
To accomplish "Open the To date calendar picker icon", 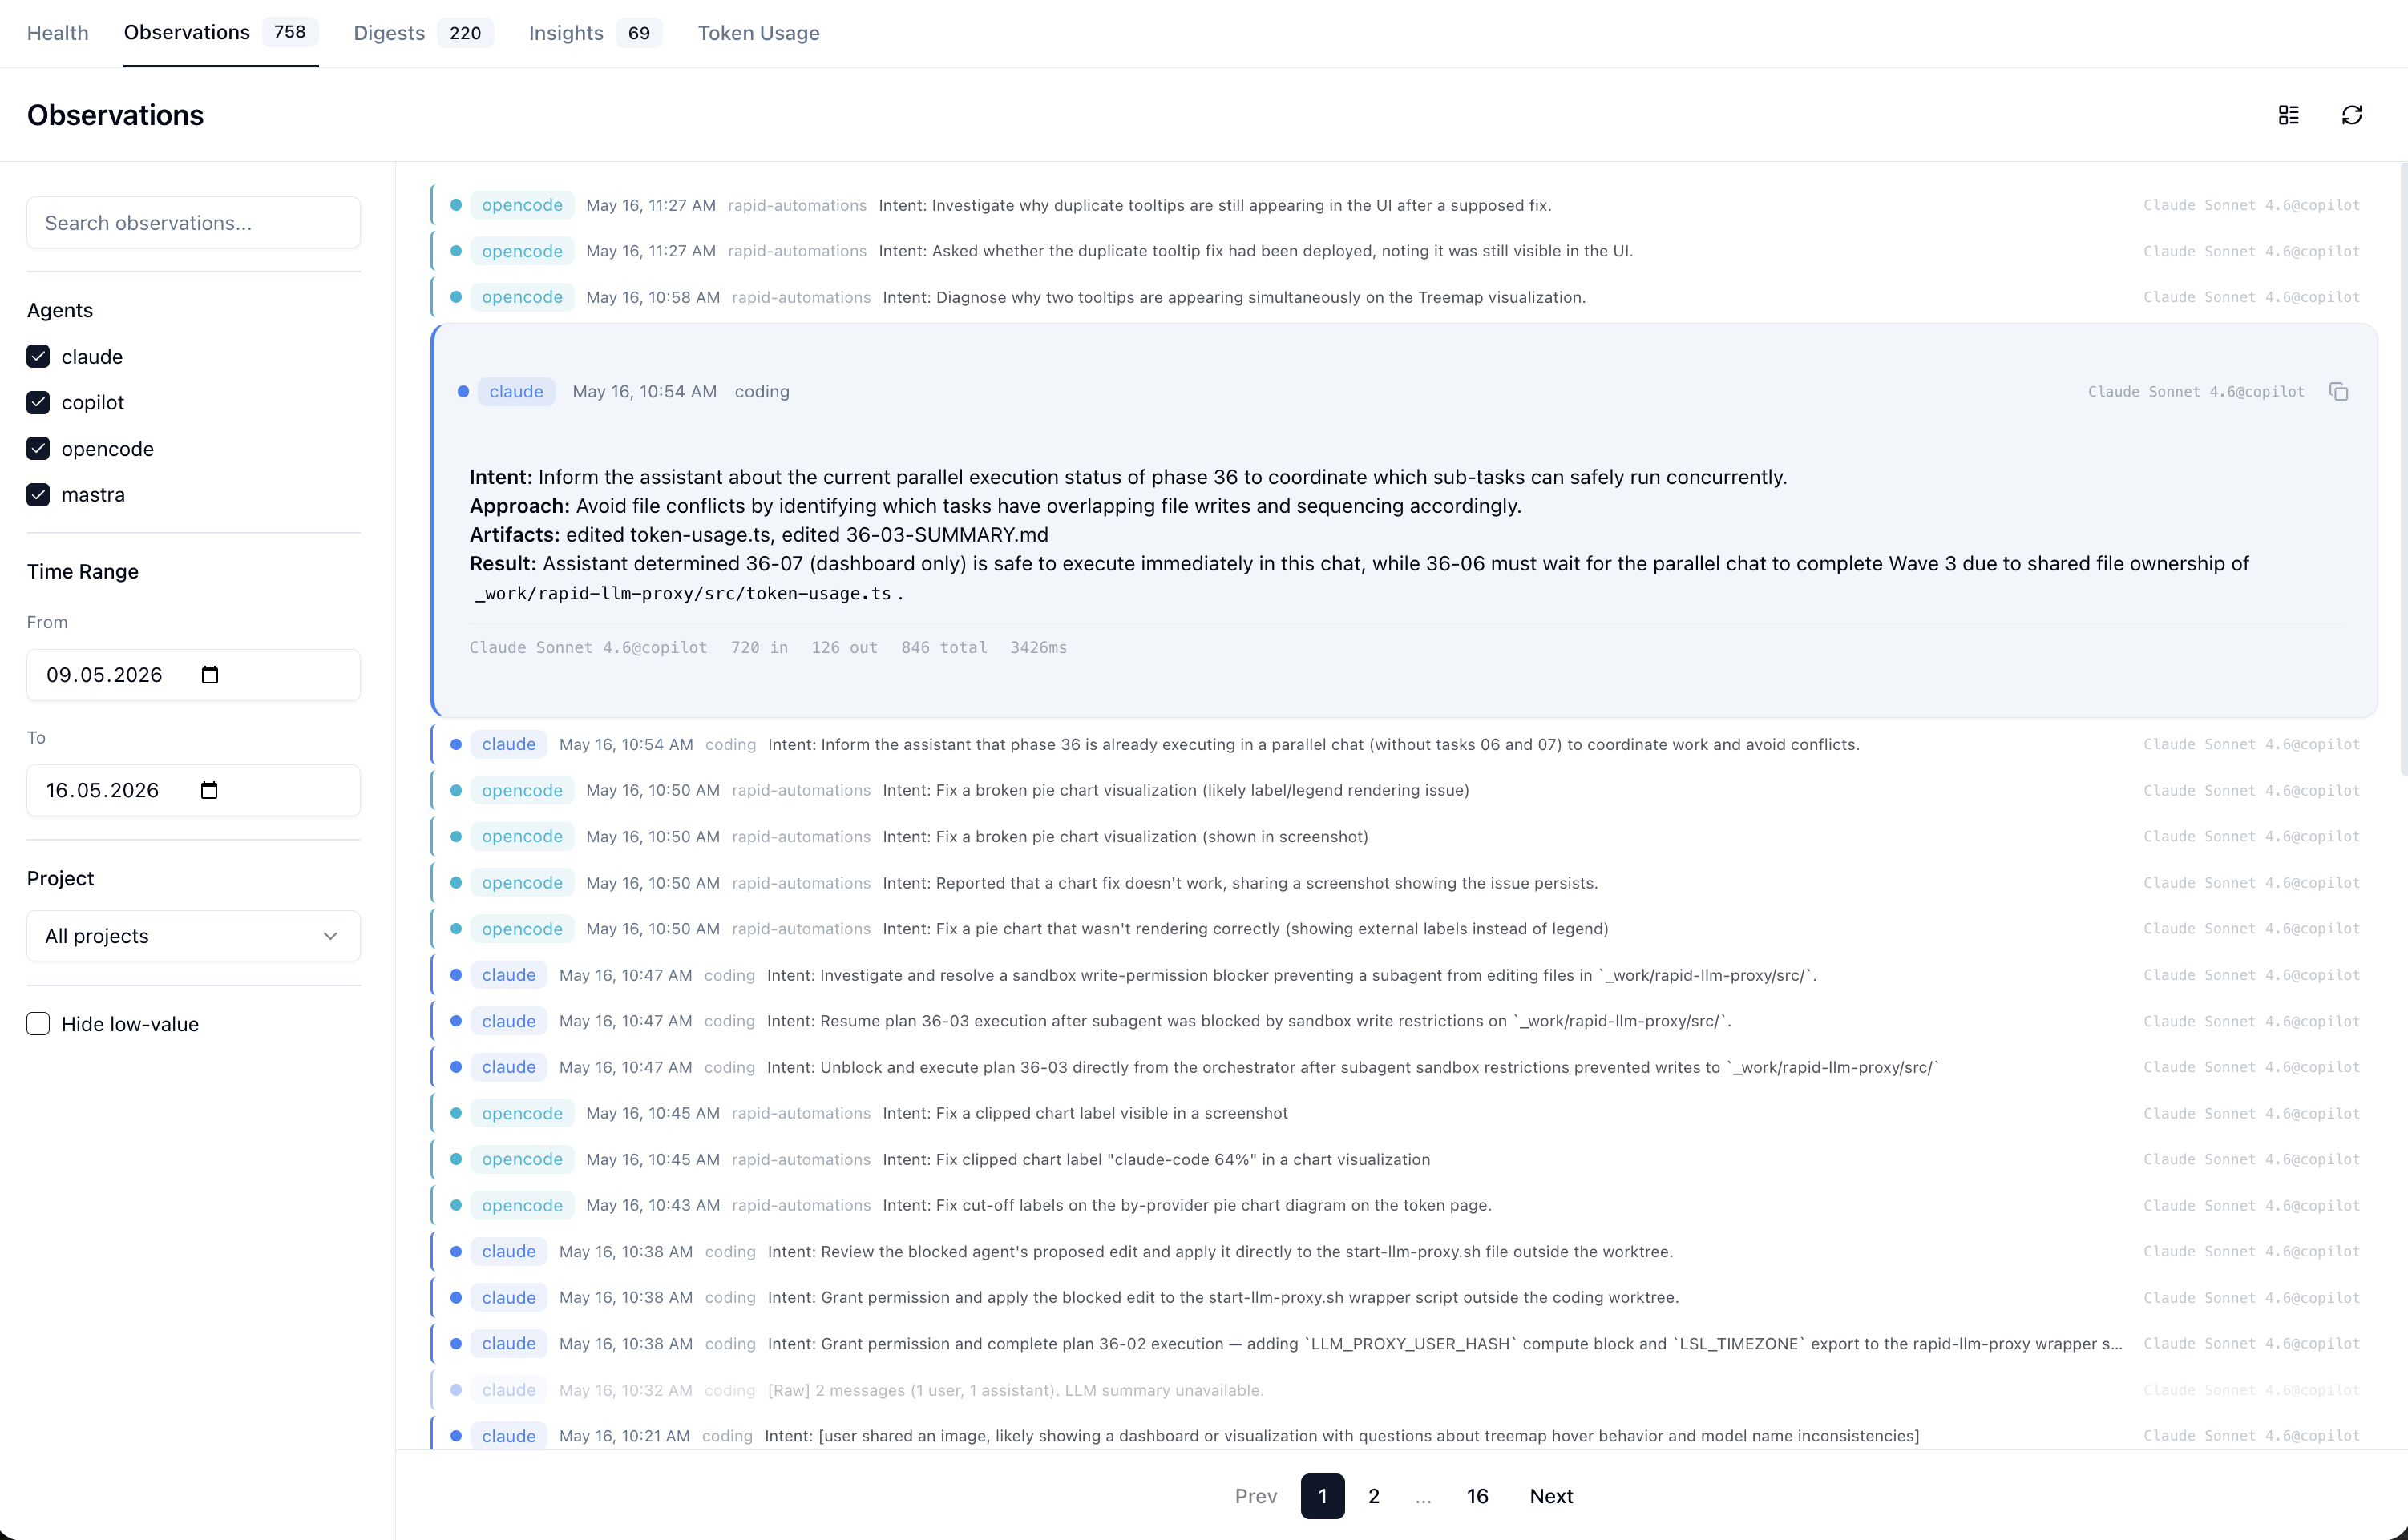I will [x=208, y=791].
